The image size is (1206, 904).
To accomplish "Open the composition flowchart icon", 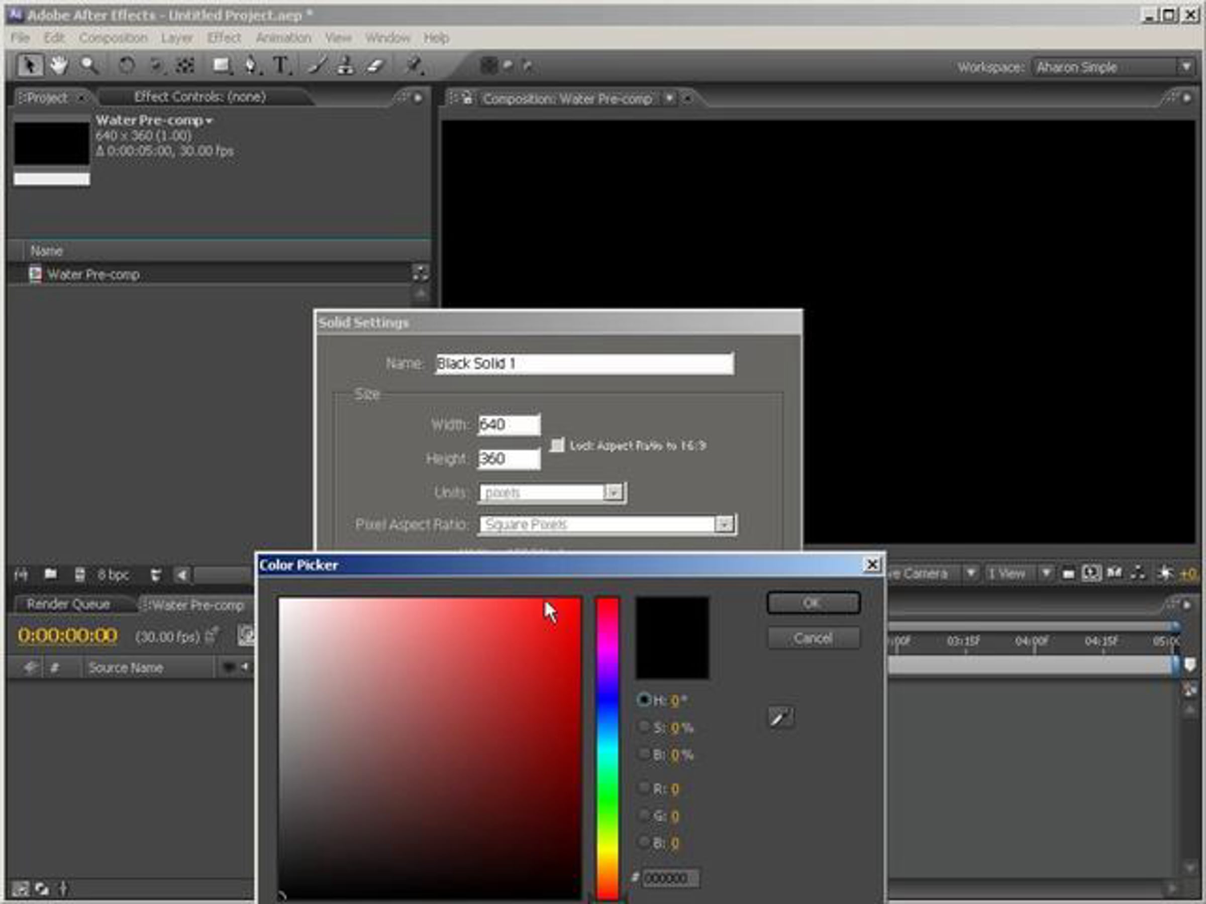I will (x=1138, y=573).
